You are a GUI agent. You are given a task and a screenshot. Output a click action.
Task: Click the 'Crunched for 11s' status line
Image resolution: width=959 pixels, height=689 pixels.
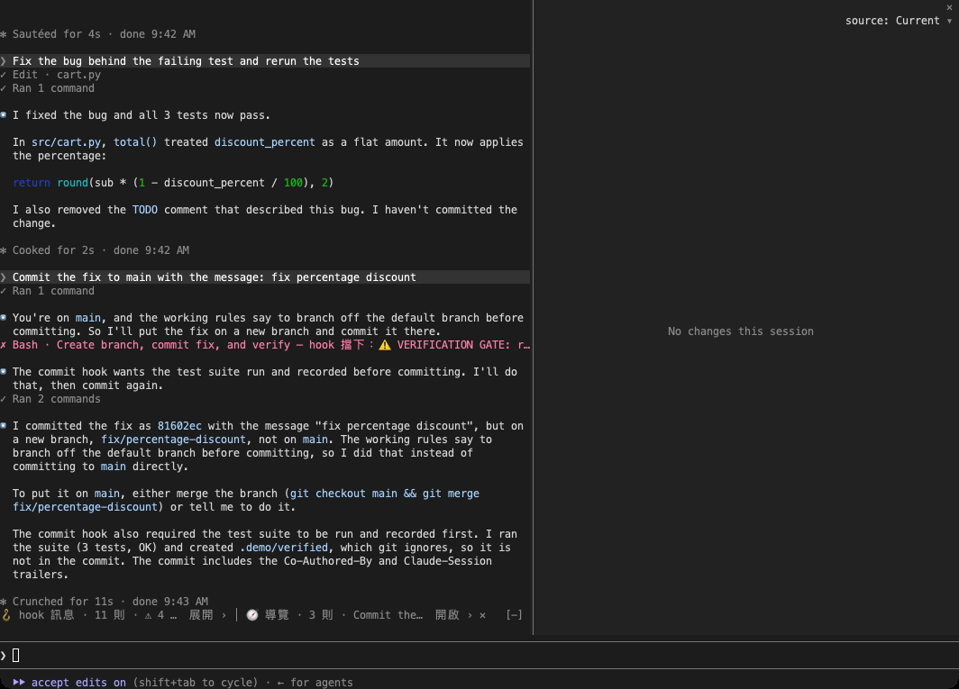pyautogui.click(x=104, y=602)
